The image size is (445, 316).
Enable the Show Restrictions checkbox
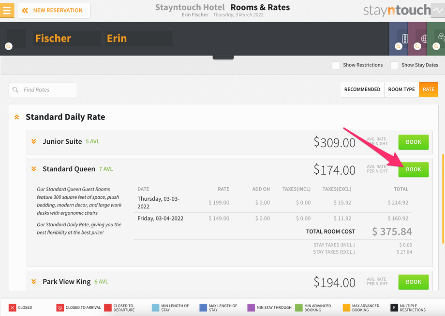(336, 65)
